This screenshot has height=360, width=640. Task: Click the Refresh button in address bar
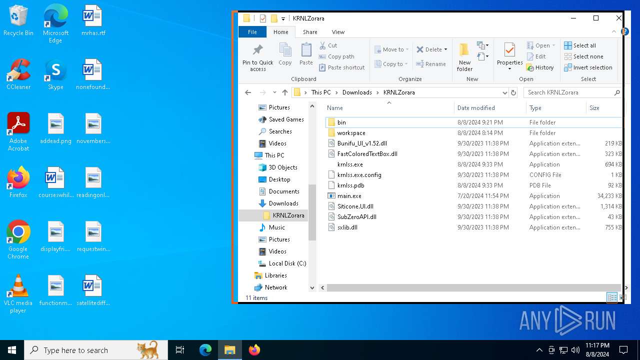(513, 92)
